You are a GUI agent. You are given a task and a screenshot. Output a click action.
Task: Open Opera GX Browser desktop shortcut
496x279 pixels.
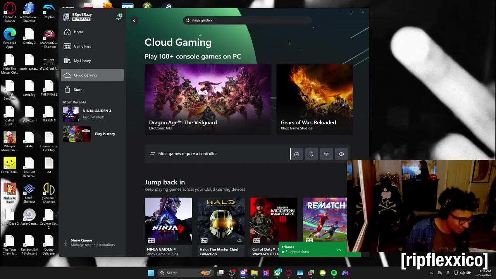(10, 12)
